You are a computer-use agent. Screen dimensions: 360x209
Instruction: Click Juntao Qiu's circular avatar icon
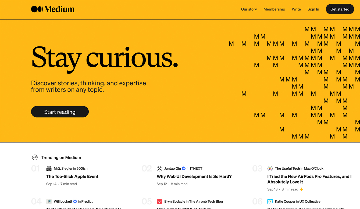159,168
